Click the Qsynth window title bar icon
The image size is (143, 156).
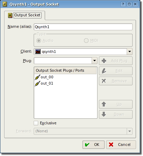[x=5, y=4]
